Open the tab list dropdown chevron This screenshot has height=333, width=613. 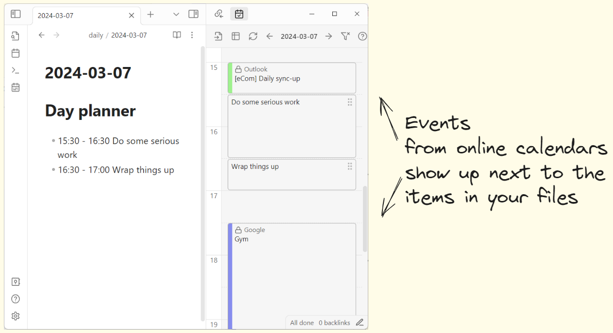click(176, 15)
